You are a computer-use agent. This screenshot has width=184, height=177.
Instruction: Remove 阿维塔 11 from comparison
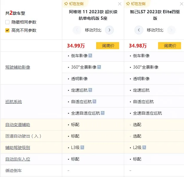click(x=120, y=4)
